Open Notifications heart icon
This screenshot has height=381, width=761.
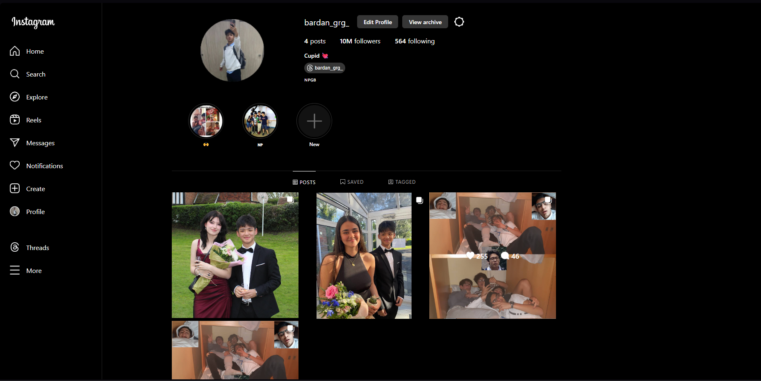coord(15,166)
